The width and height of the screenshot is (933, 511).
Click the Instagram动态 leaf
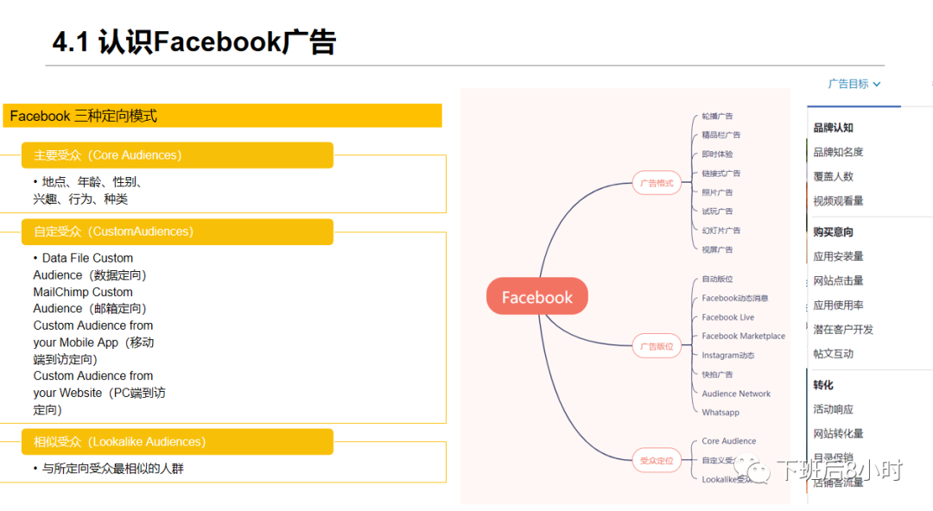click(727, 355)
